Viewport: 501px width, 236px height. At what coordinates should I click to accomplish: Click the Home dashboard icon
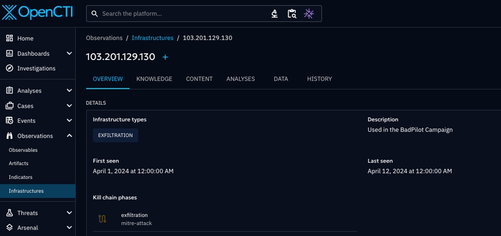pos(10,38)
